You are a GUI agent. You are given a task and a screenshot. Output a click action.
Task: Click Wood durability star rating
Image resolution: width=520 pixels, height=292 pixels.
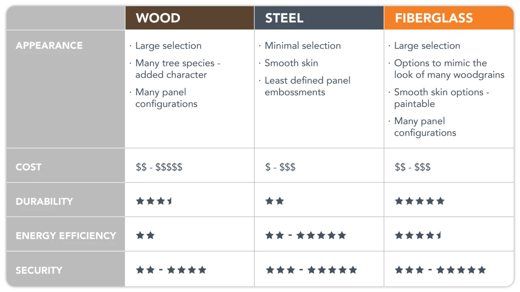154,201
